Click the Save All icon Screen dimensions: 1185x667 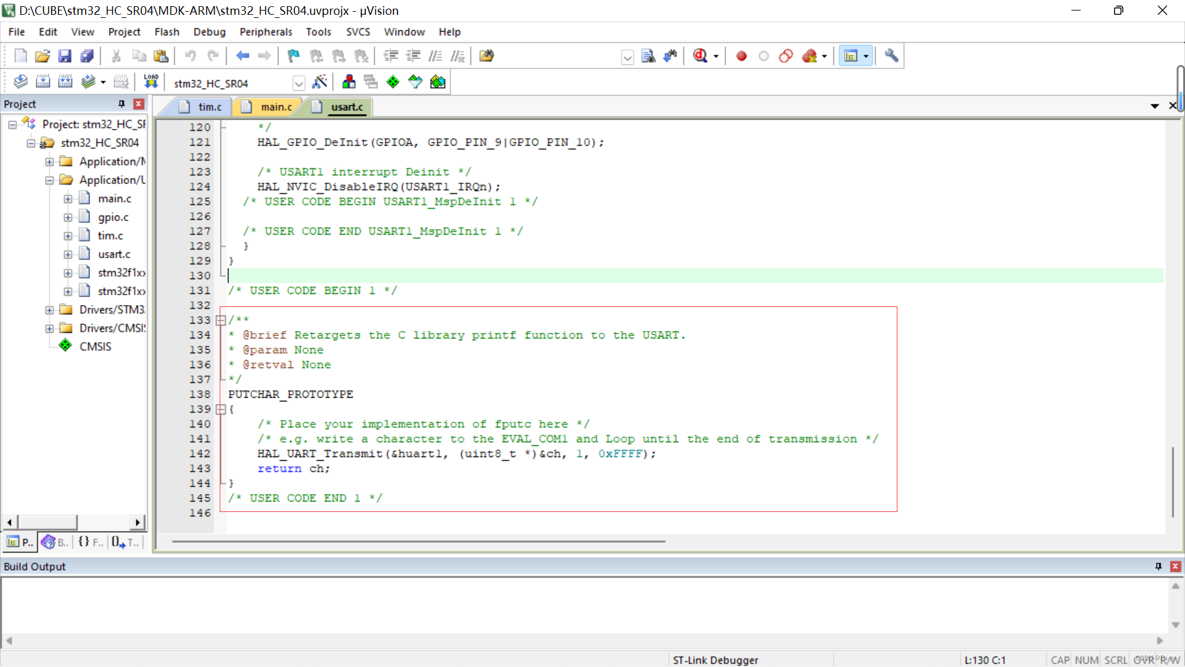pyautogui.click(x=87, y=56)
